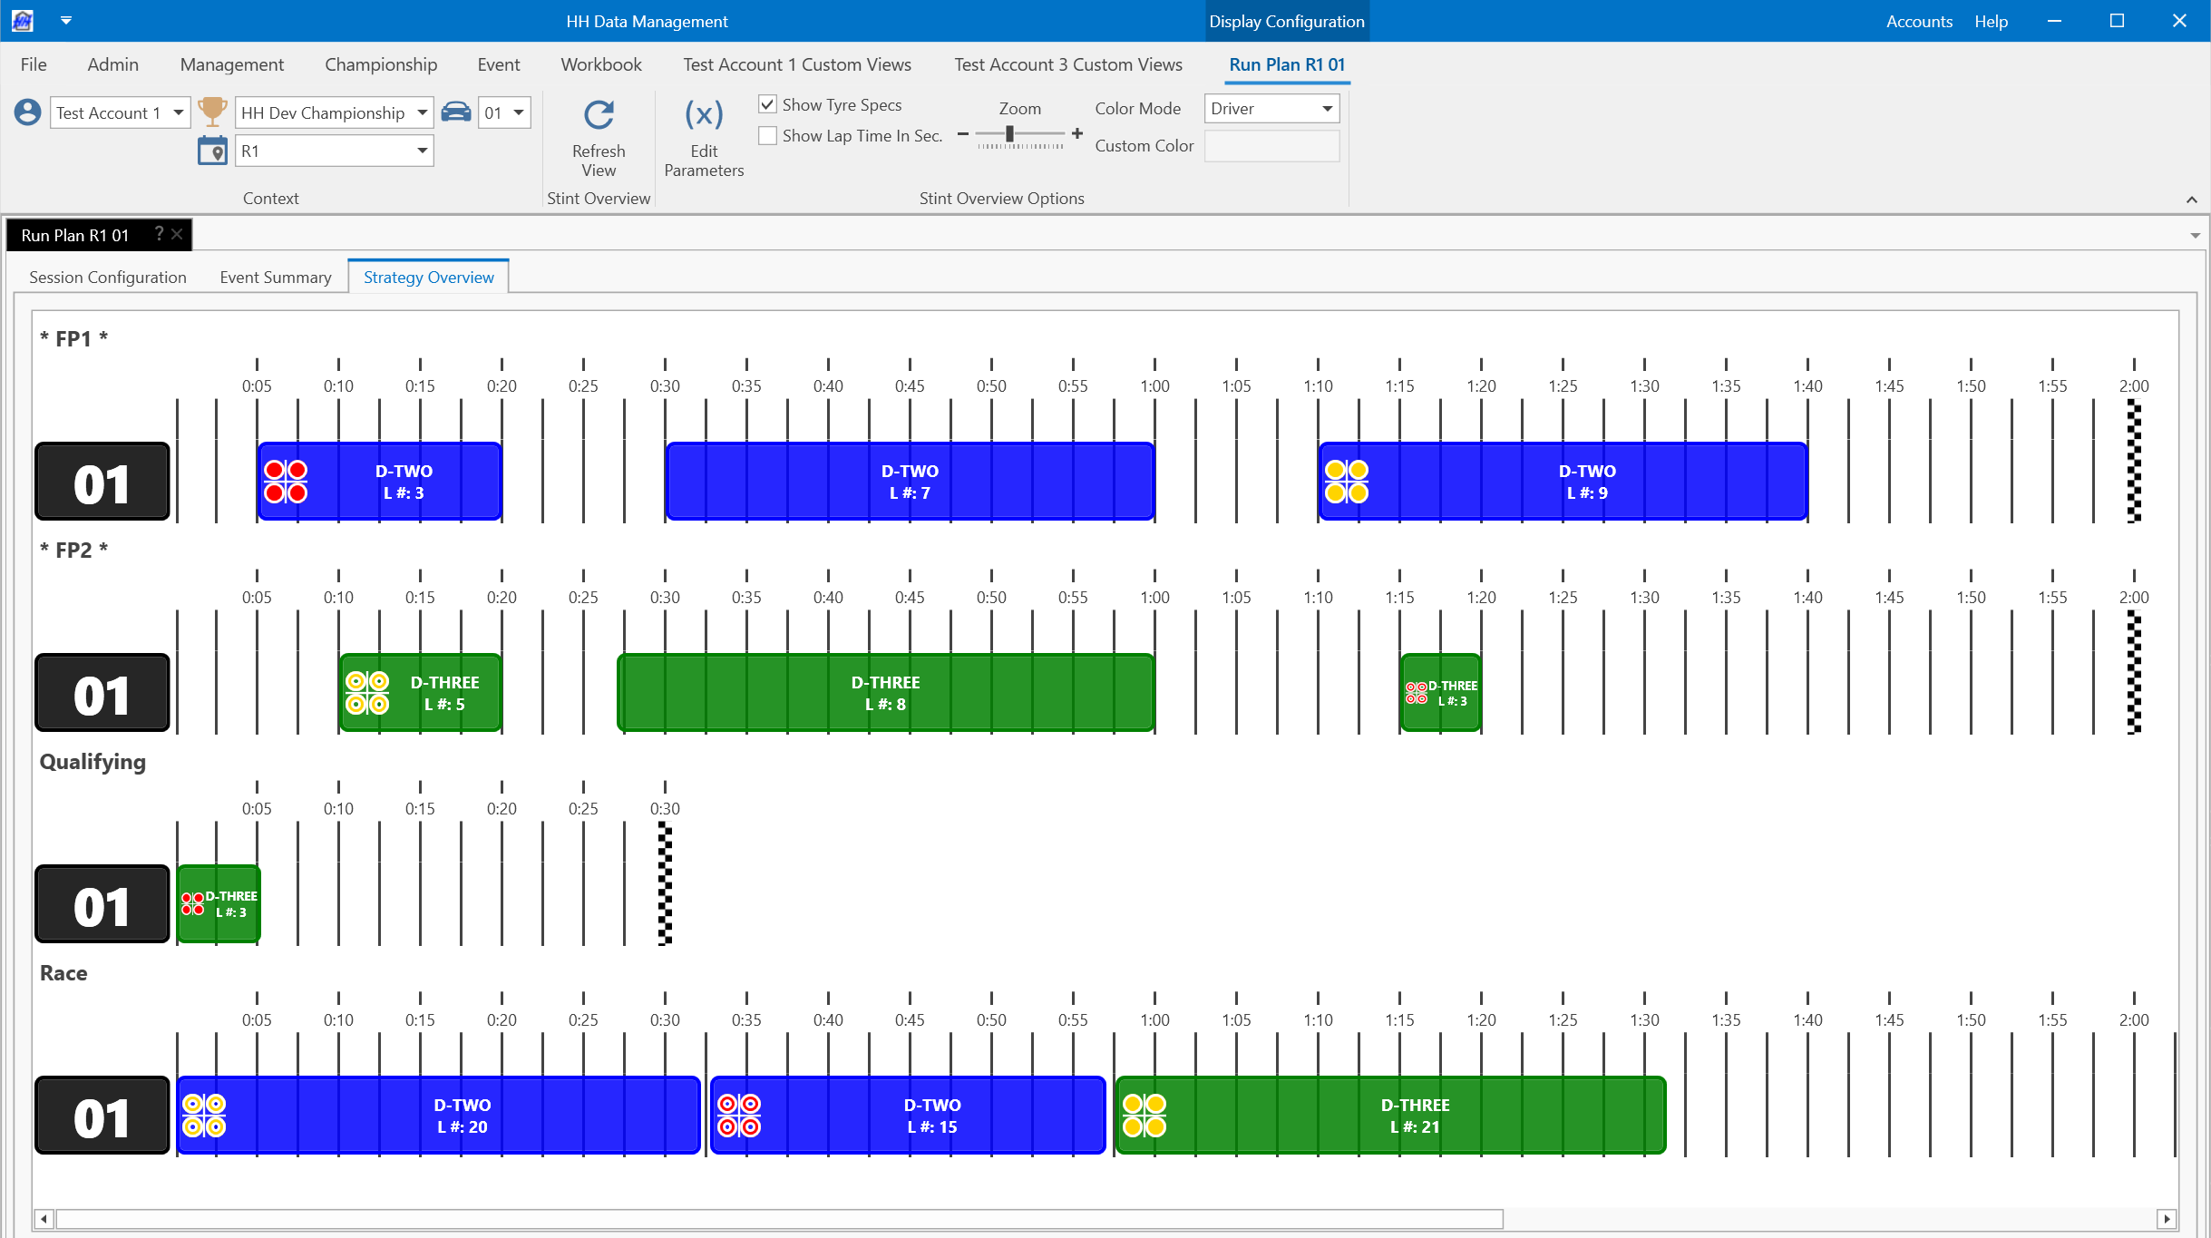Open Edit Parameters tool
Screen dimensions: 2211x1238
[704, 116]
